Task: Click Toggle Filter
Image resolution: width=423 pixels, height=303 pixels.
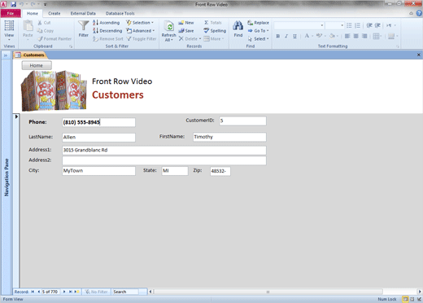Action: [142, 39]
